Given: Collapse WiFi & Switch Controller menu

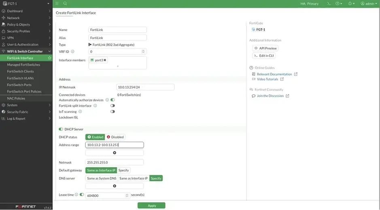Looking at the screenshot, I should 26,51.
